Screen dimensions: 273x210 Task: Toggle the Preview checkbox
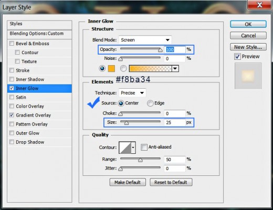237,57
